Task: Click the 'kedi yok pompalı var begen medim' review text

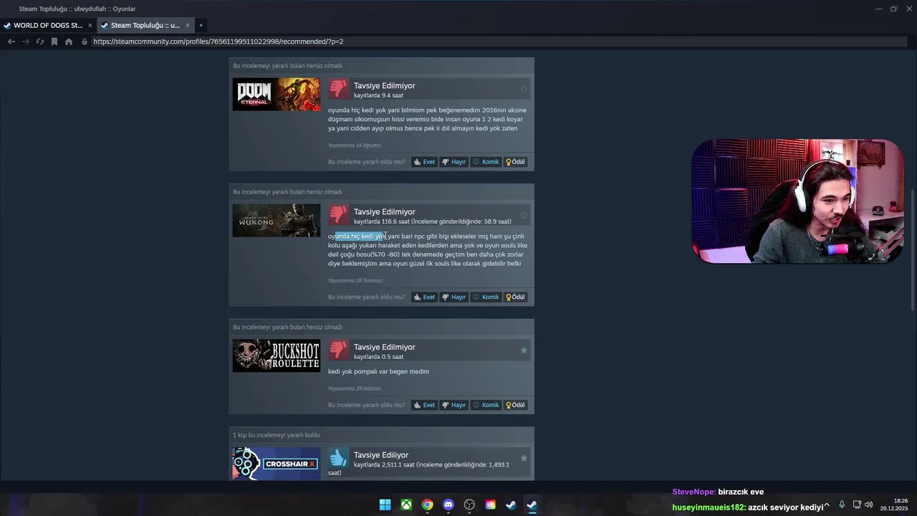Action: (x=378, y=371)
